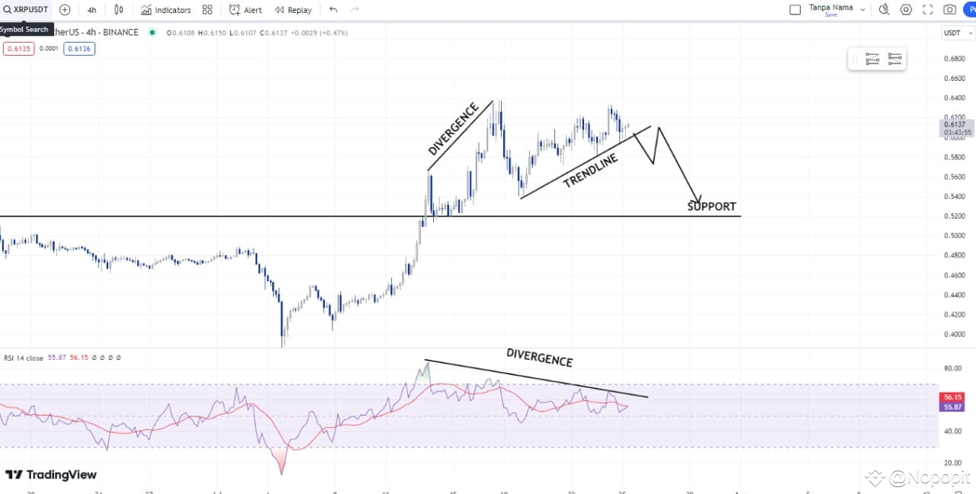Viewport: 976px width, 494px height.
Task: Enter fullscreen chart mode
Action: pyautogui.click(x=927, y=9)
